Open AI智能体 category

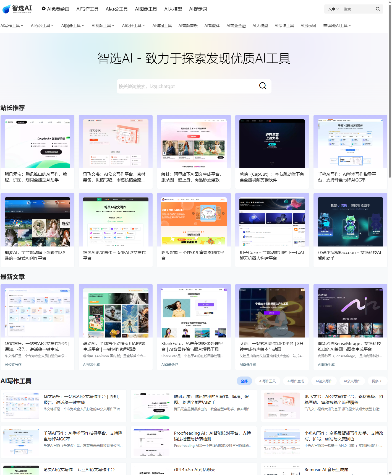pyautogui.click(x=212, y=26)
